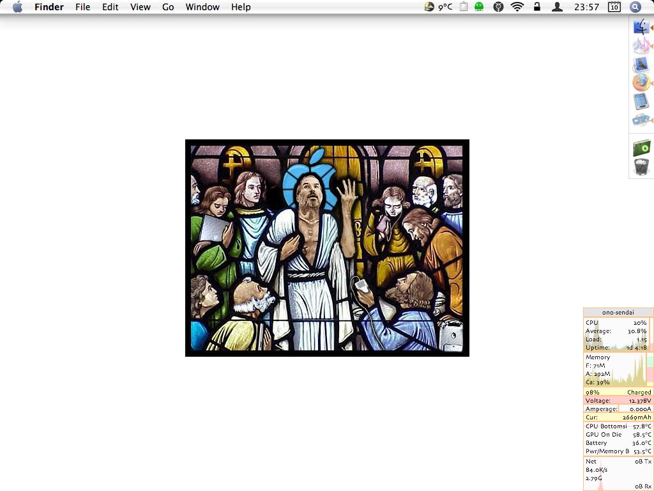This screenshot has width=654, height=491.
Task: Open the Help menu
Action: point(241,6)
